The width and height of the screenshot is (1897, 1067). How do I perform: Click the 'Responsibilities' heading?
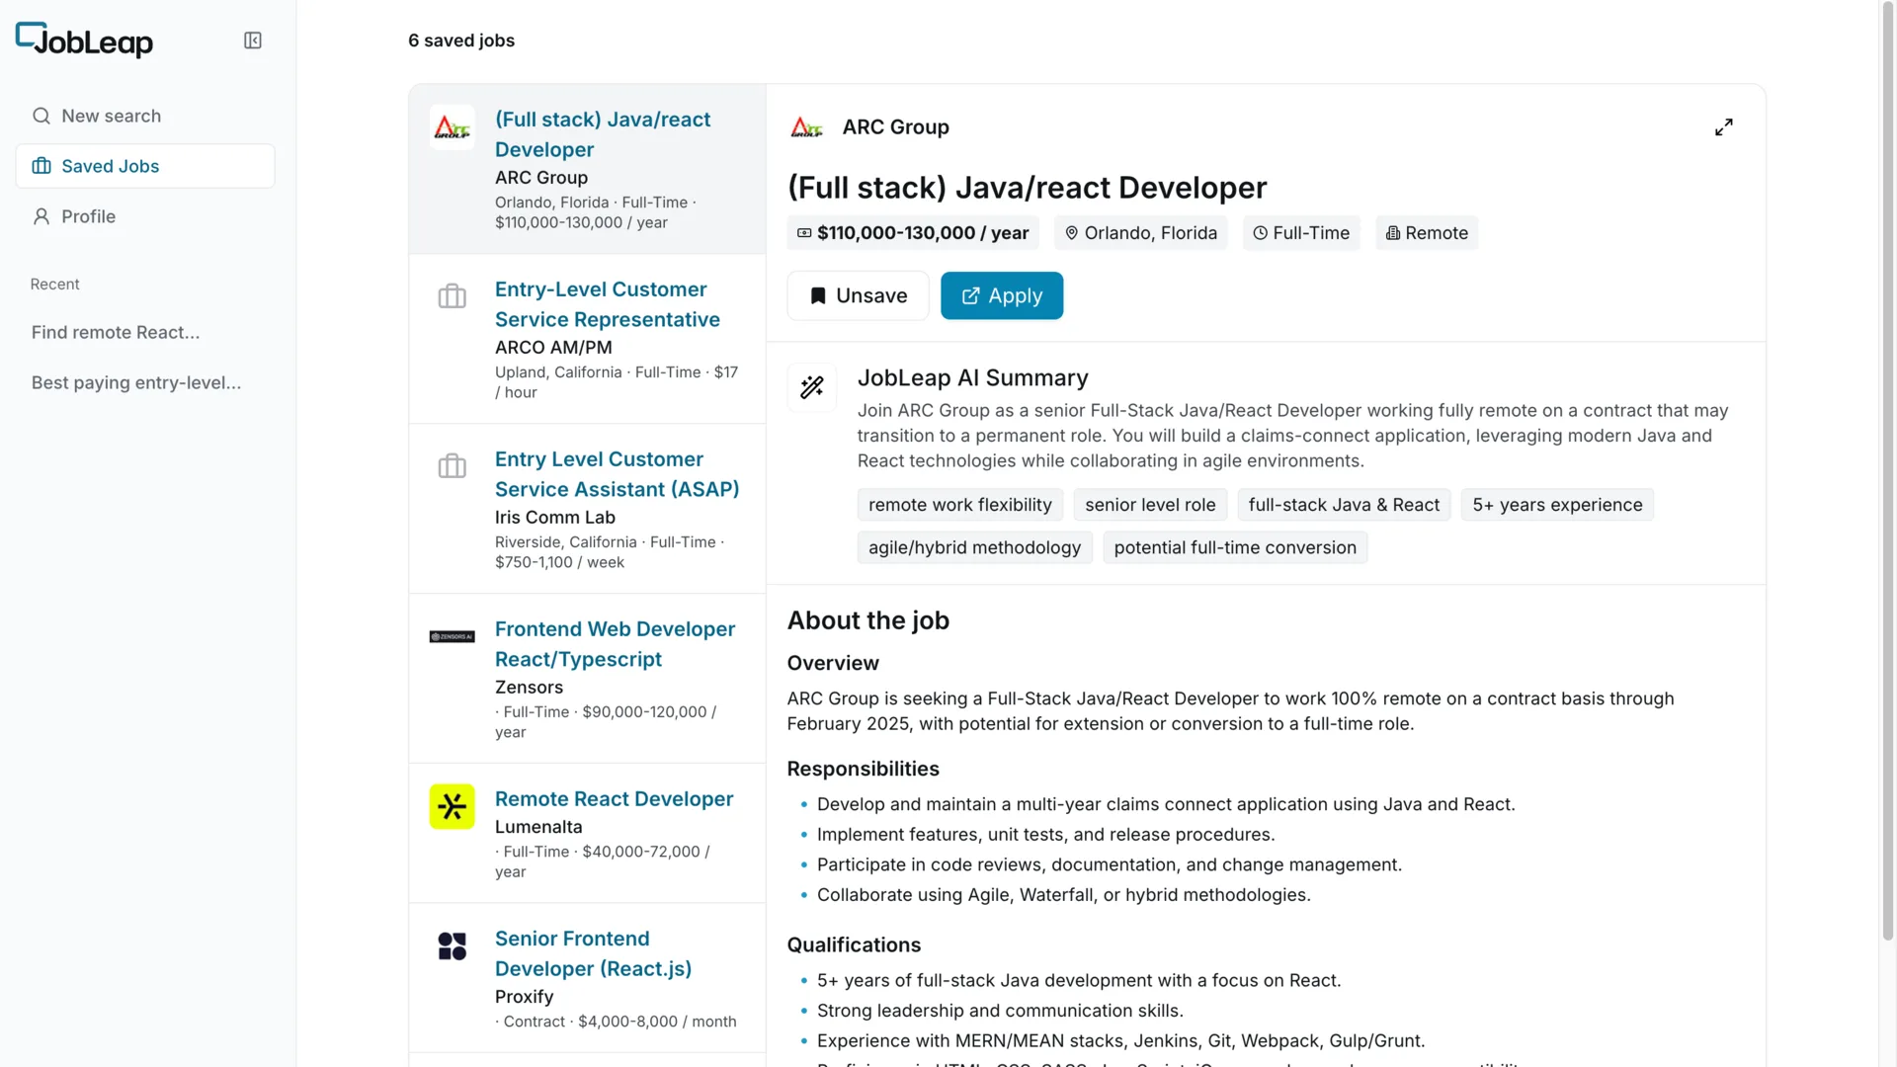tap(864, 769)
